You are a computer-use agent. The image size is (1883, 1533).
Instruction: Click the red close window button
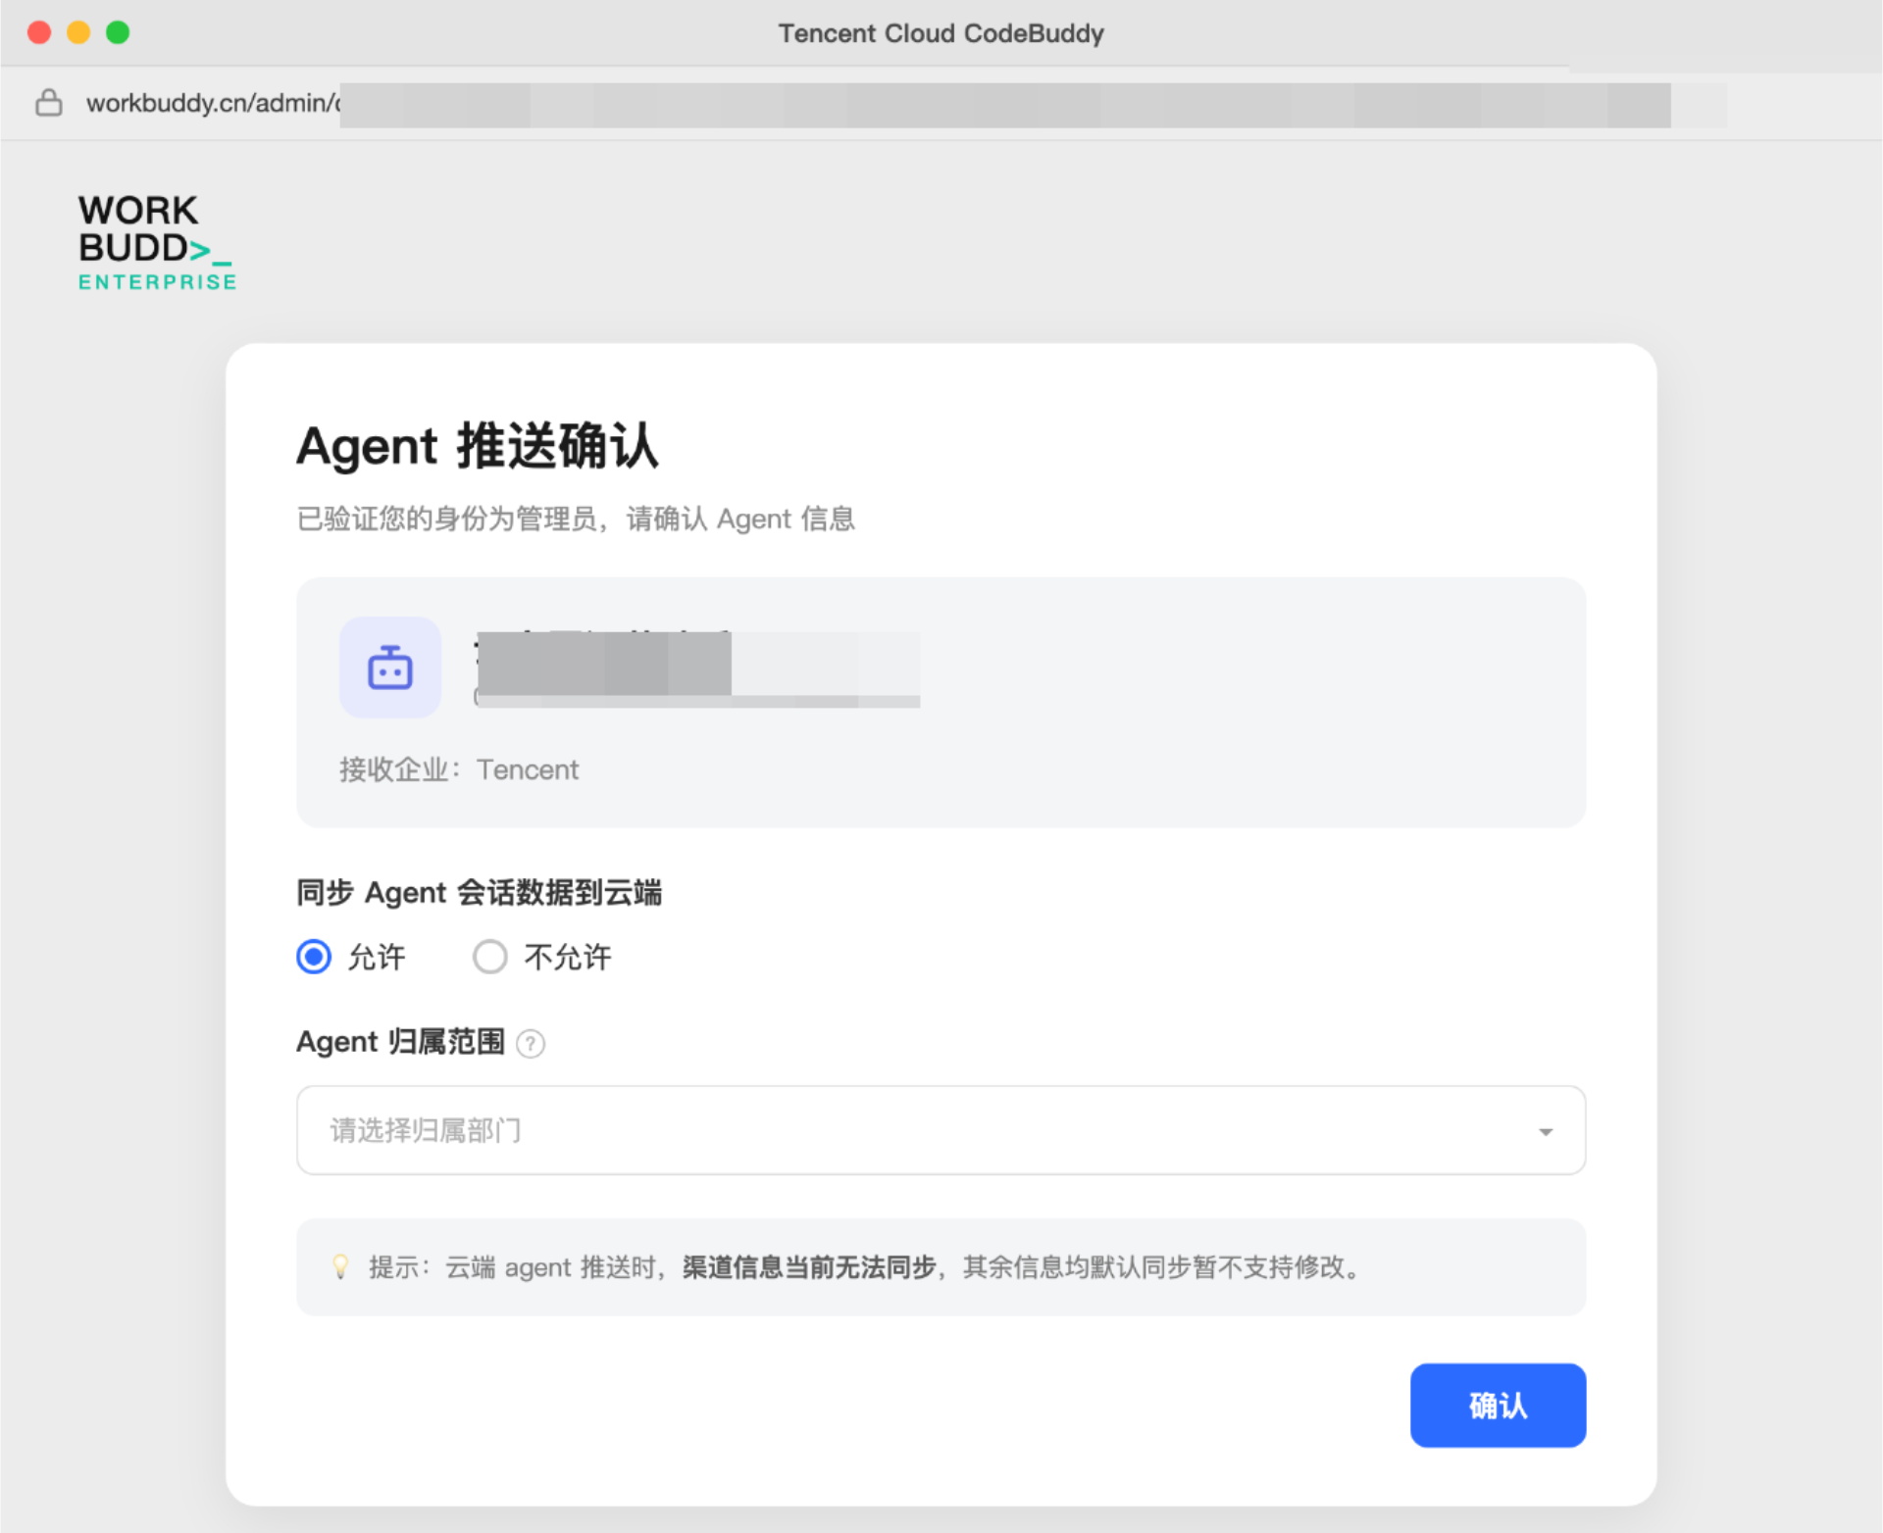[x=39, y=32]
